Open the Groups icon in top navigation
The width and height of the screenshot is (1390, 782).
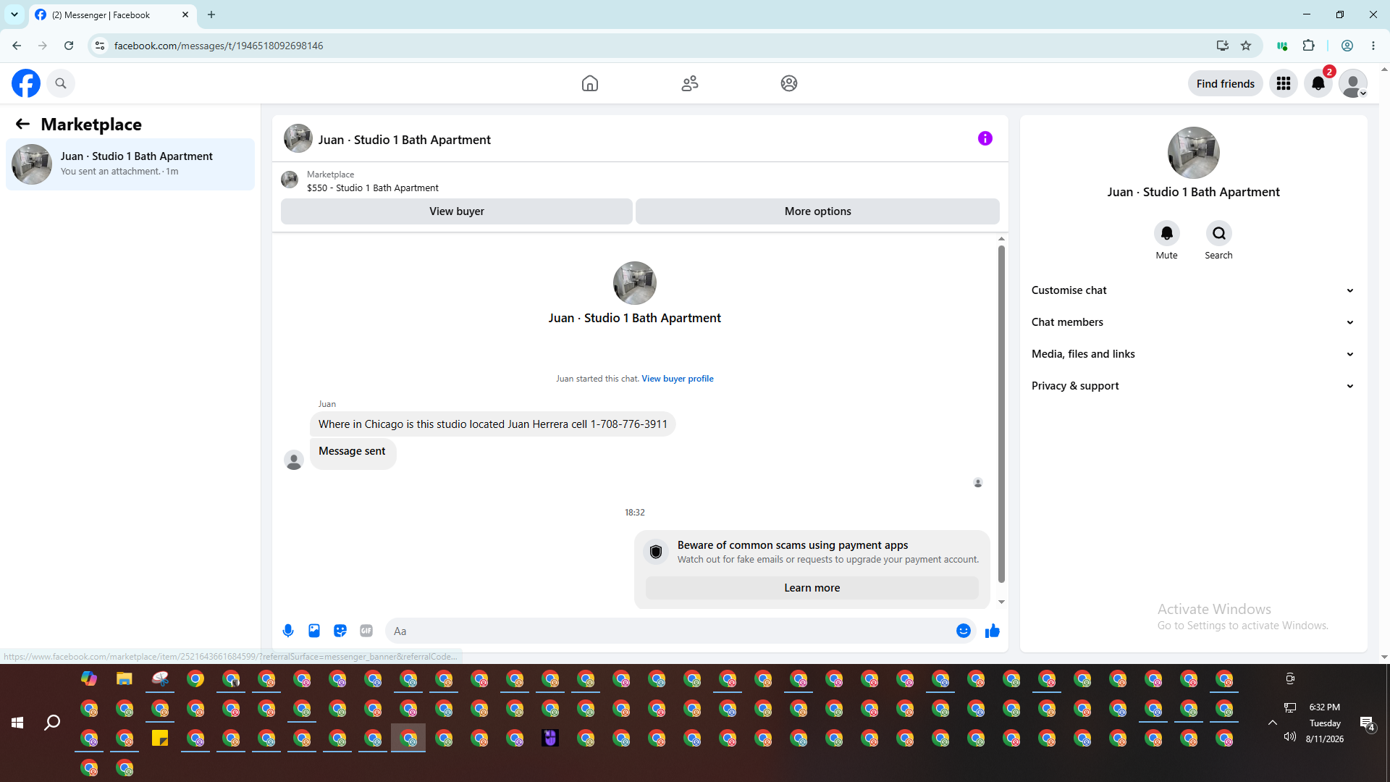tap(789, 83)
